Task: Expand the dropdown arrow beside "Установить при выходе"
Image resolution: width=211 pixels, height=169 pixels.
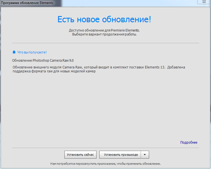Action: click(x=145, y=155)
